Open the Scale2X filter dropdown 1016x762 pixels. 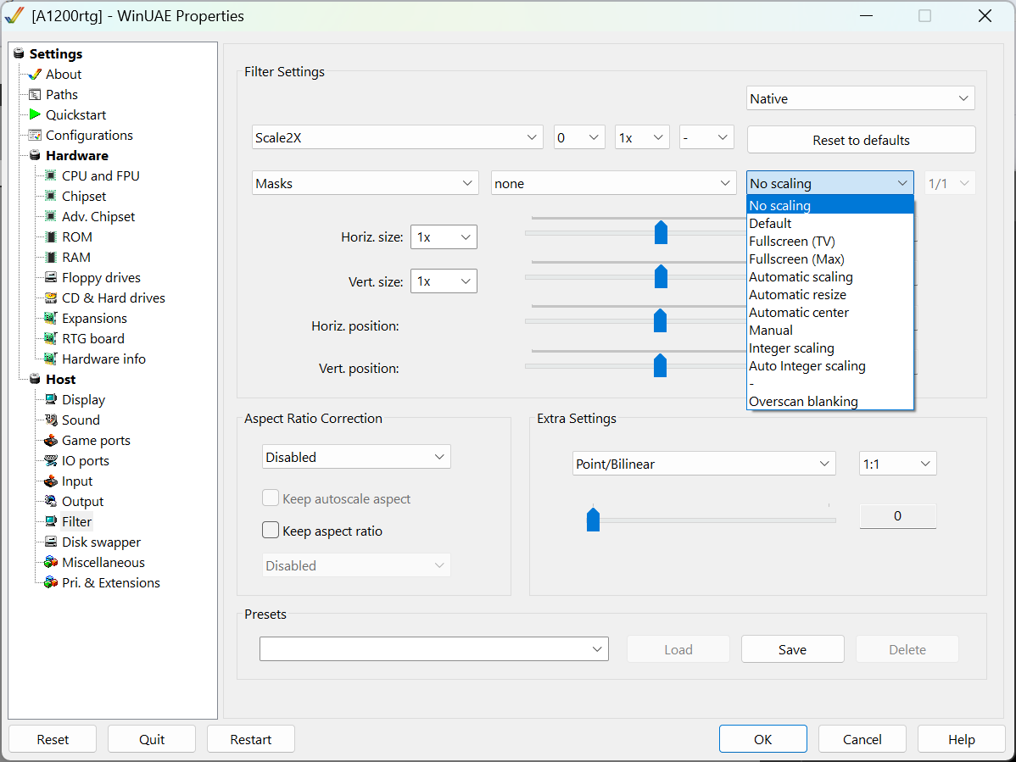pos(398,137)
